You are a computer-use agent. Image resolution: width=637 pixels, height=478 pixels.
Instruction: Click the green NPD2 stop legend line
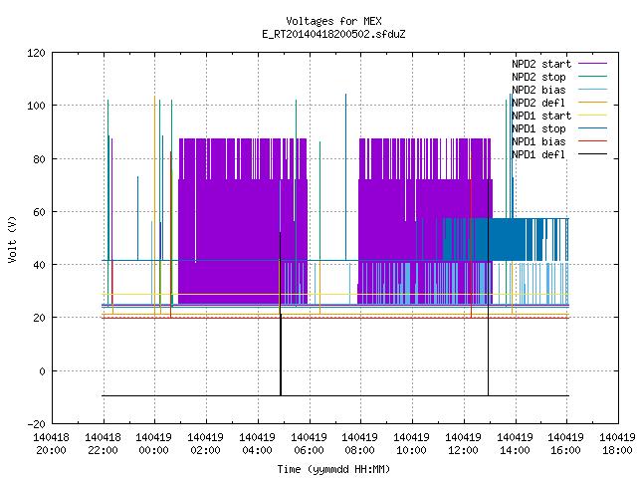tap(593, 77)
